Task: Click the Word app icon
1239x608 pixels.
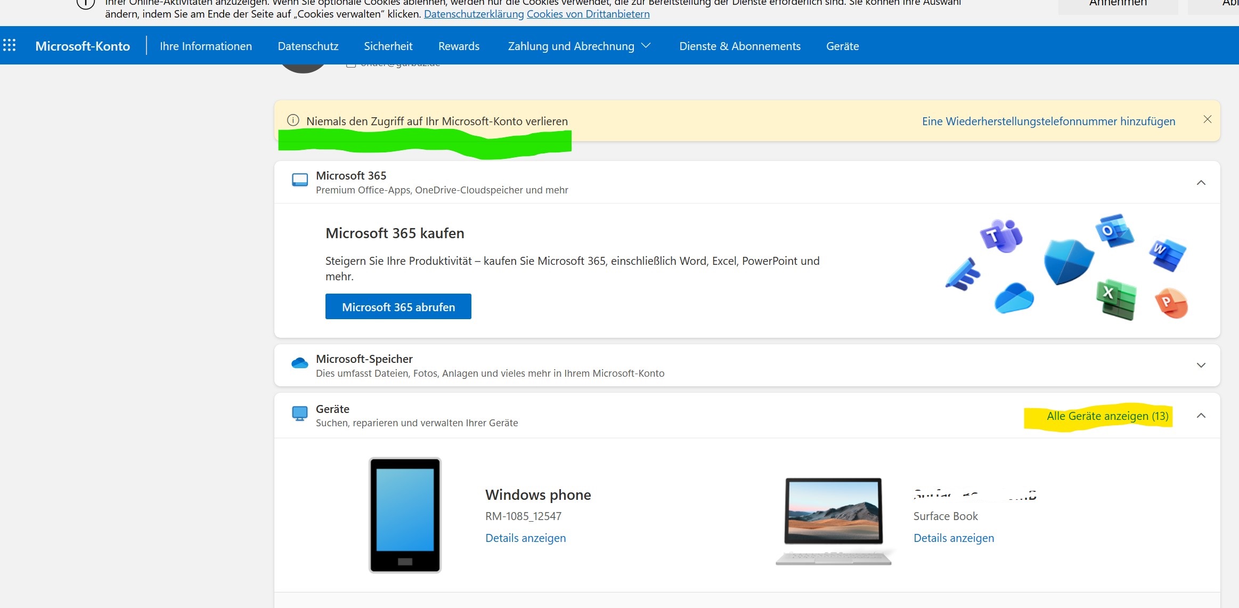Action: tap(1168, 255)
